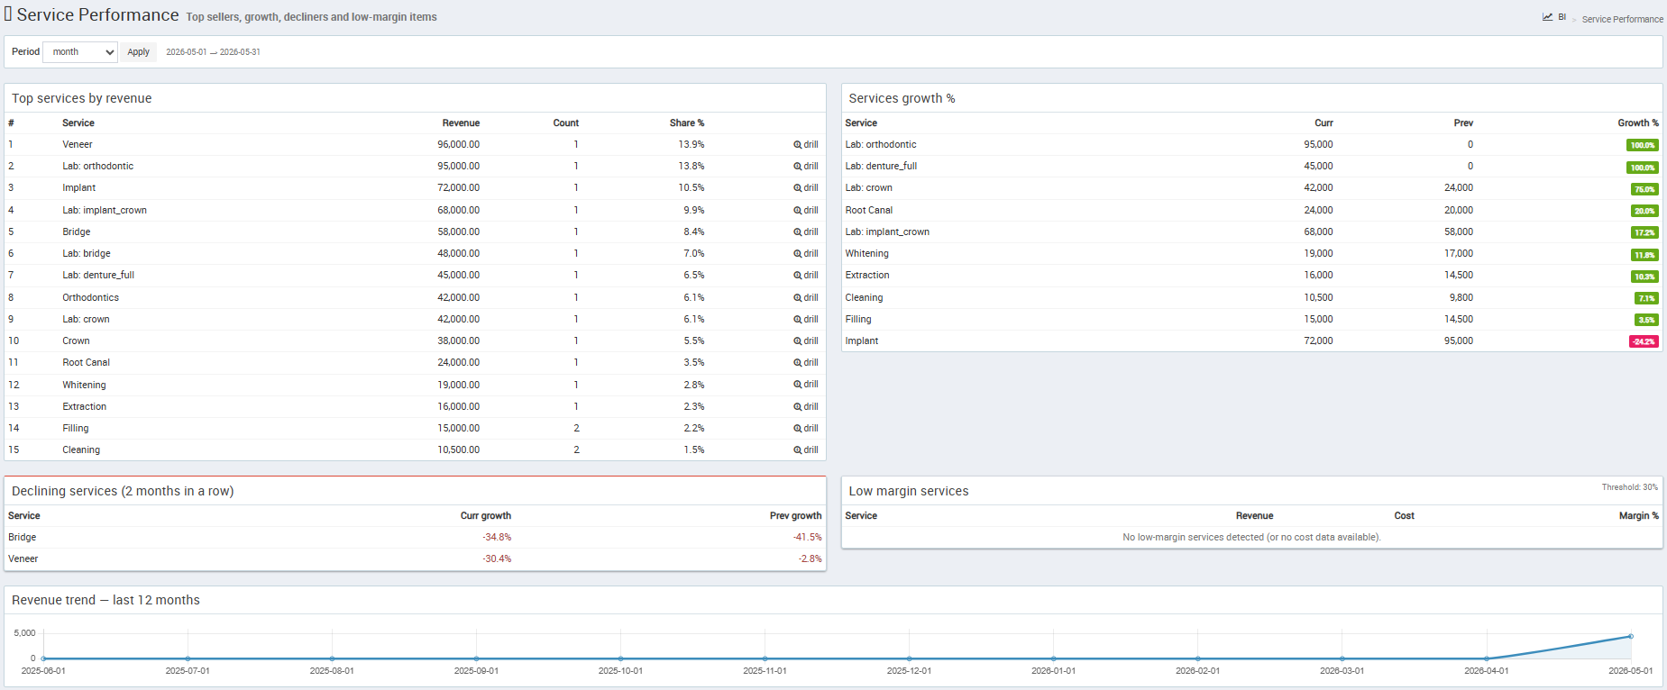1667x690 pixels.
Task: Drill into the Bridge revenue row
Action: [x=806, y=232]
